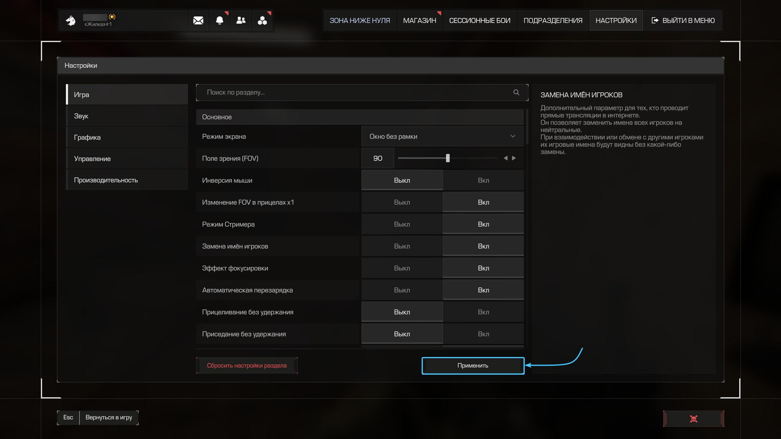
Task: Turn on Инверсия мыши with Вкл
Action: (x=483, y=180)
